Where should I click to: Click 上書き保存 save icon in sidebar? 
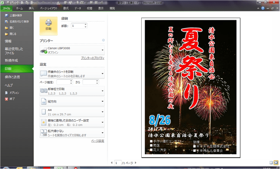pyautogui.click(x=14, y=16)
